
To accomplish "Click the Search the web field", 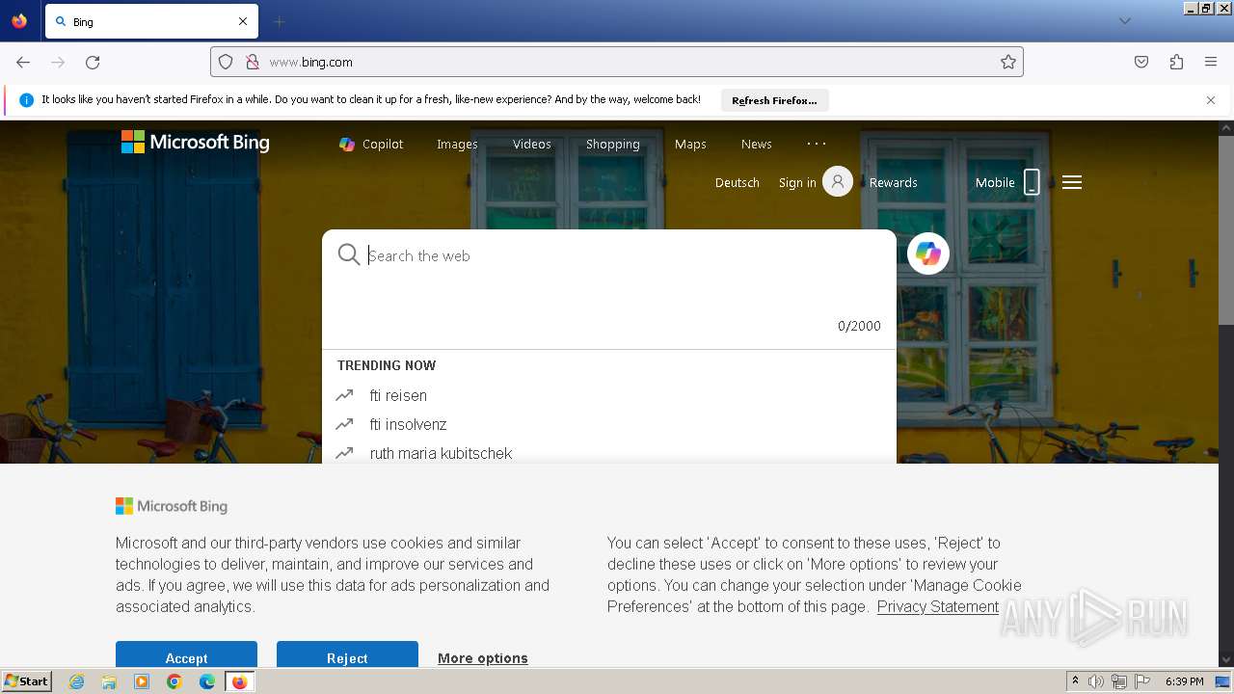I will pos(617,255).
